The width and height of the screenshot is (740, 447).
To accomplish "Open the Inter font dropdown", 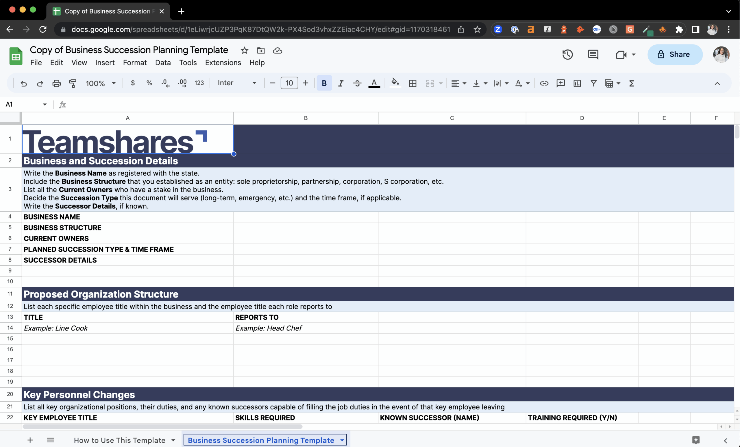I will (x=237, y=83).
